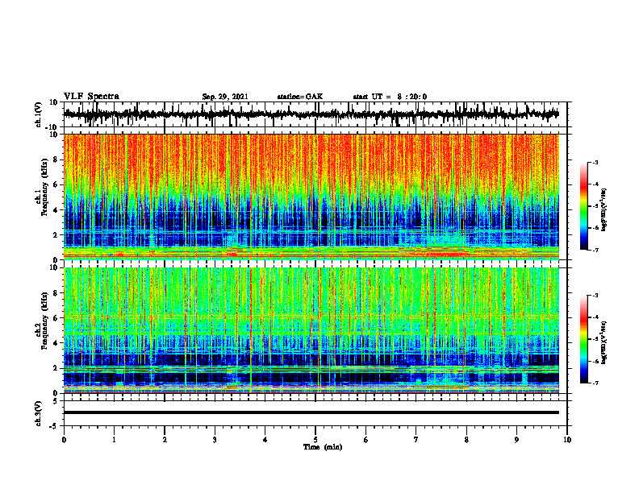The image size is (639, 493).
Task: Click the "8" kHz tick on ch.1 spectrogram
Action: 56,159
